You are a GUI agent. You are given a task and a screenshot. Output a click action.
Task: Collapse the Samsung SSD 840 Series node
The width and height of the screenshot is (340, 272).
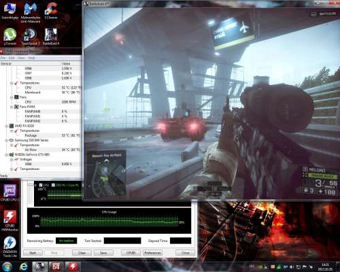(7, 140)
